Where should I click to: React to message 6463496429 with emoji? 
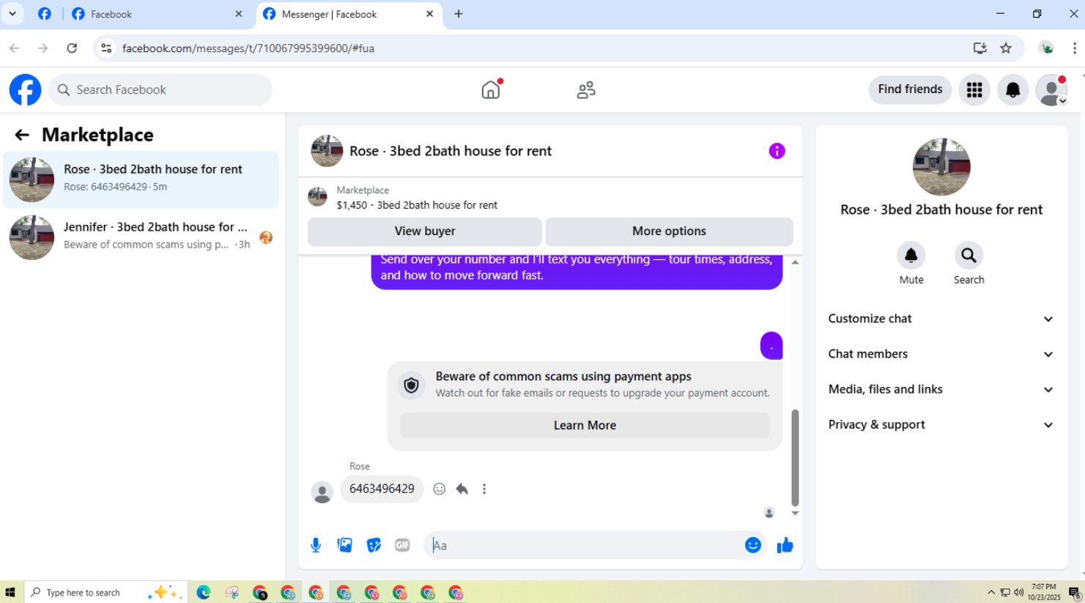pos(439,489)
